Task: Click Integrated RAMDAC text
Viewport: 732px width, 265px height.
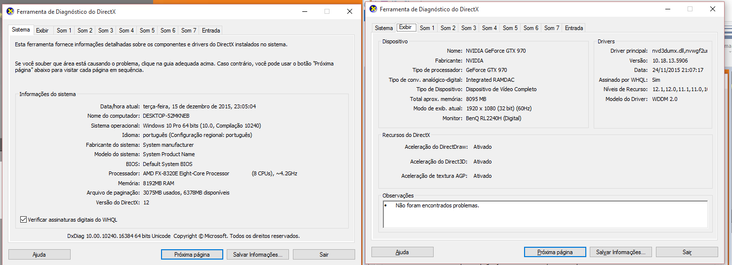Action: tap(490, 80)
